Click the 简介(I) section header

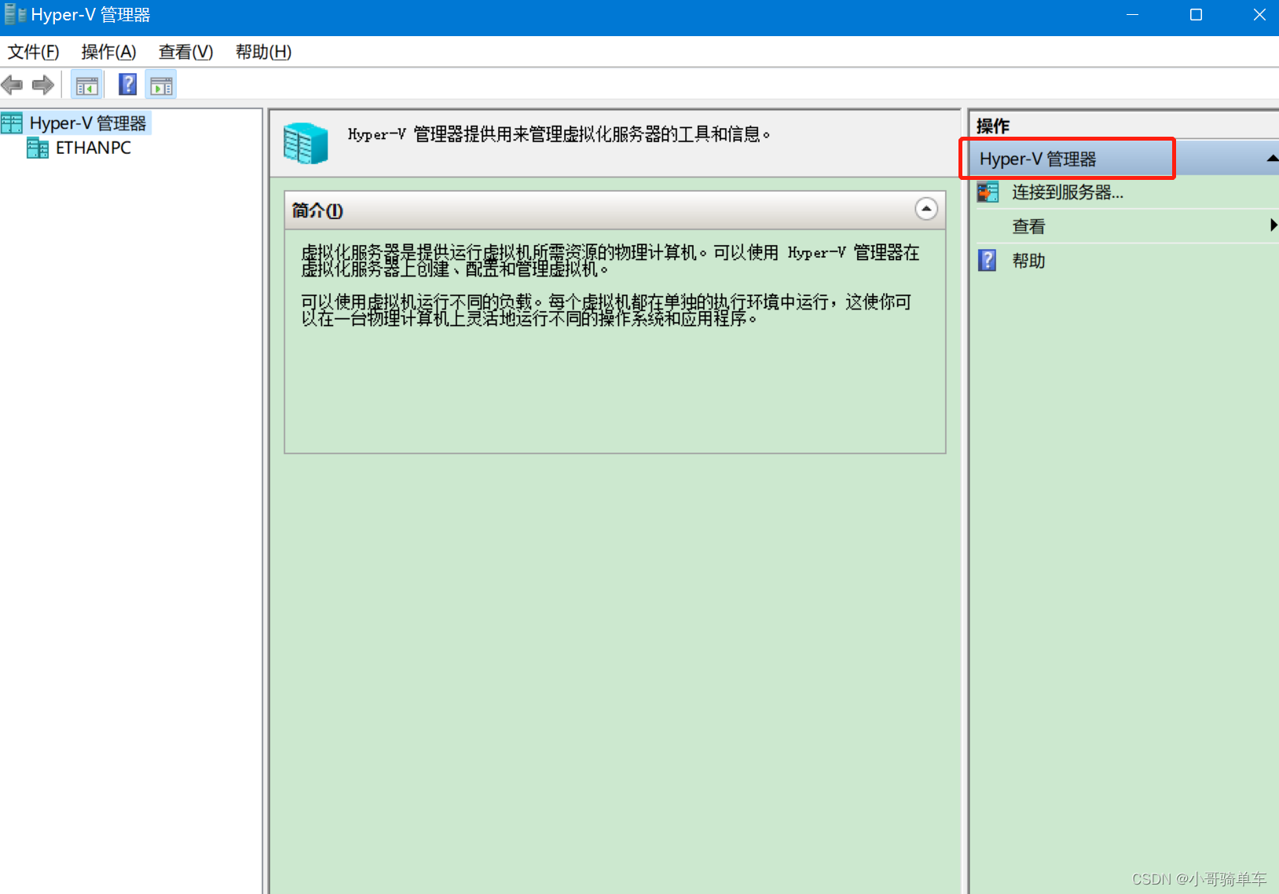coord(614,210)
